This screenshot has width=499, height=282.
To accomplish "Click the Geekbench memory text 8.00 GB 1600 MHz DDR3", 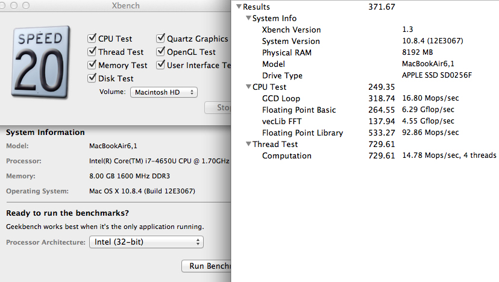I will [x=130, y=176].
